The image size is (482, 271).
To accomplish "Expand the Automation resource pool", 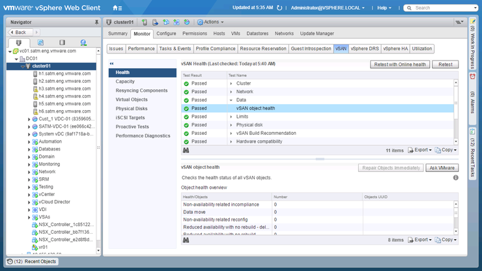I will click(x=29, y=142).
